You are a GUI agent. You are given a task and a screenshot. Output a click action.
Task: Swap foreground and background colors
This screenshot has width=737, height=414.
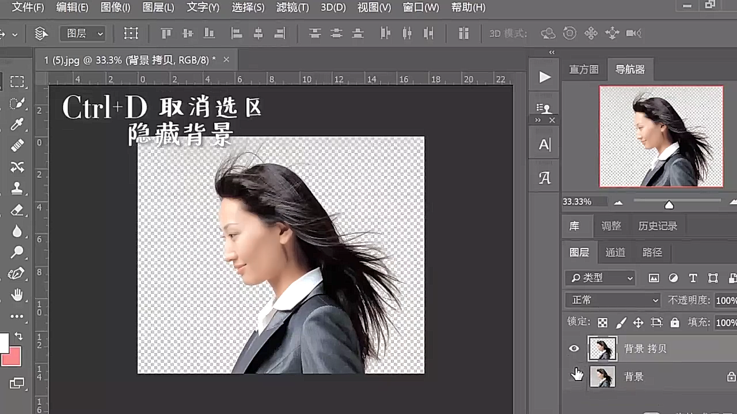(x=18, y=336)
